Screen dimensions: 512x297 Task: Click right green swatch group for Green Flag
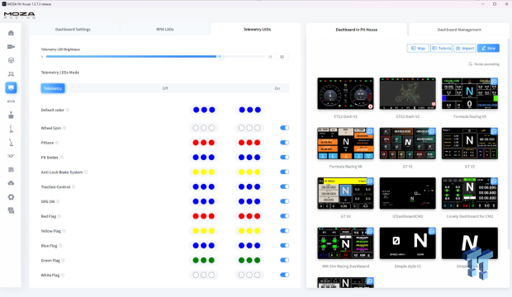249,260
